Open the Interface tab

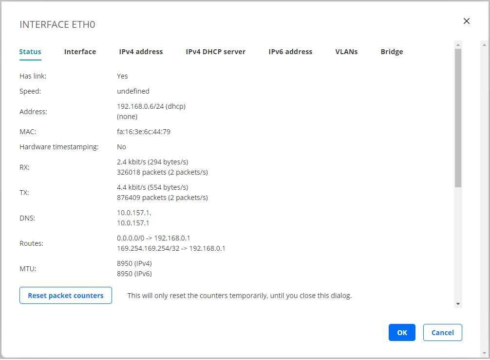pos(80,52)
